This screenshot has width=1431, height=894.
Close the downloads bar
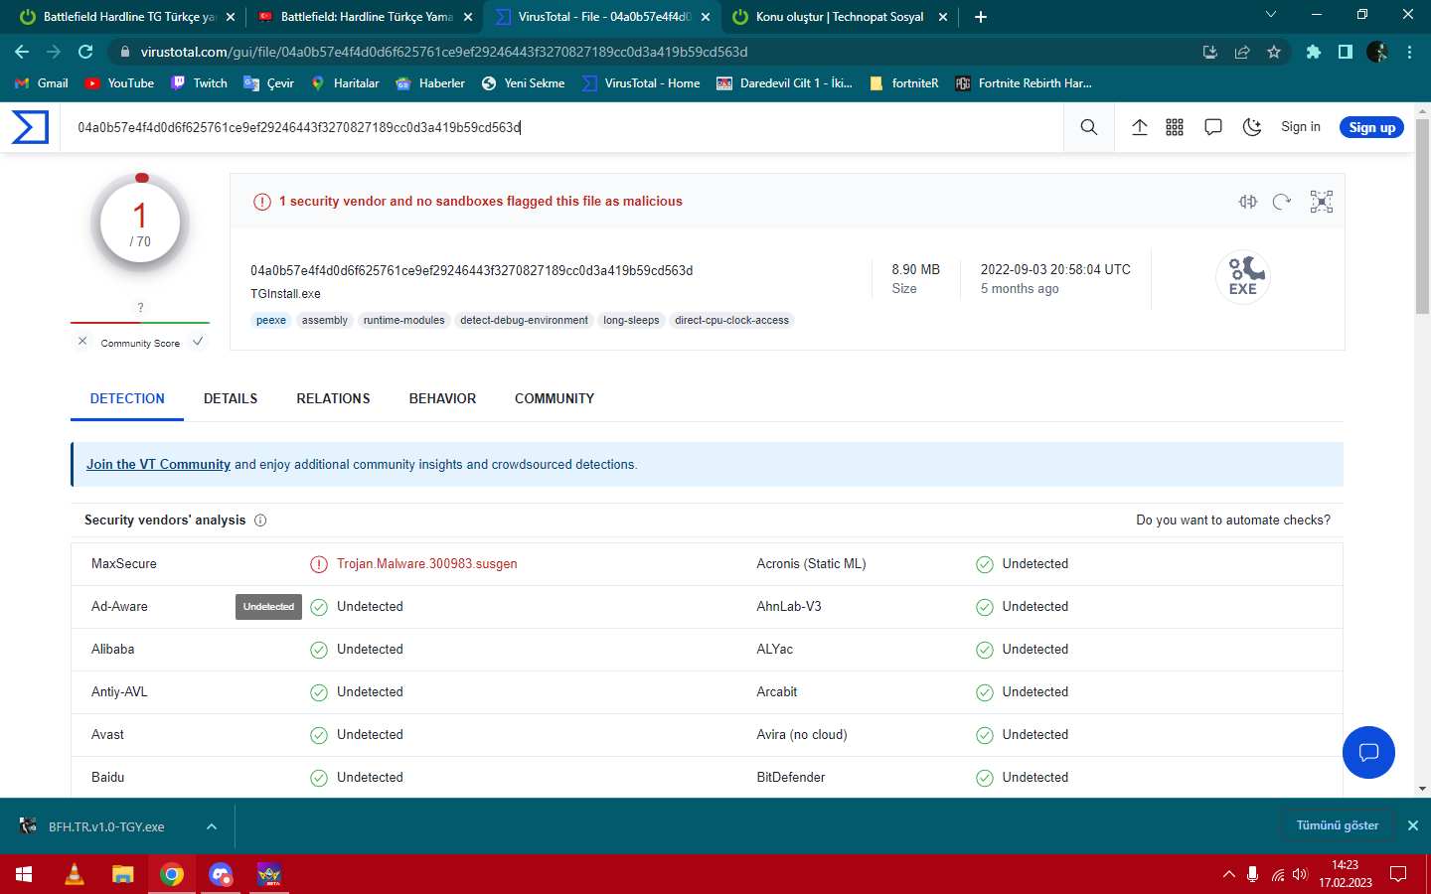1413,825
